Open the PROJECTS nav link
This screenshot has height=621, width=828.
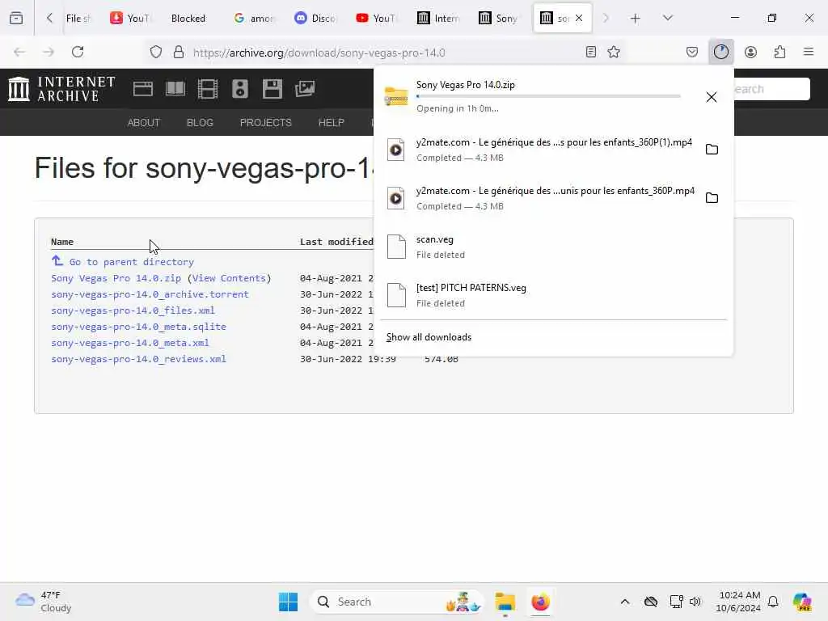tap(265, 123)
